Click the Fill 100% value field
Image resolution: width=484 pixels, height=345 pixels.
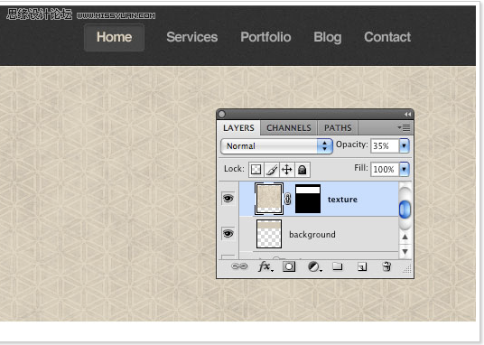(x=385, y=169)
